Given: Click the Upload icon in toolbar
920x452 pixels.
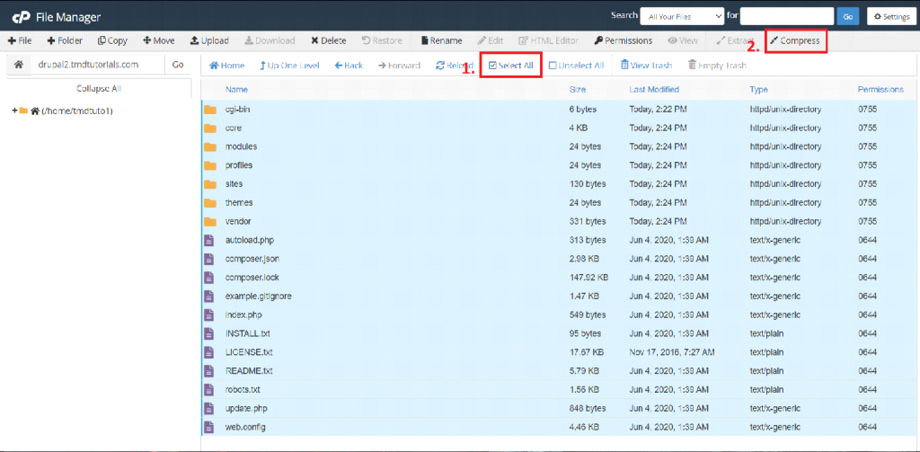Looking at the screenshot, I should coord(195,40).
